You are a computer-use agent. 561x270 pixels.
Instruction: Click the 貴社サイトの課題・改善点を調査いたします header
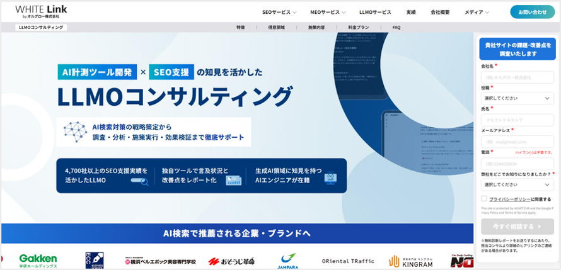(518, 49)
